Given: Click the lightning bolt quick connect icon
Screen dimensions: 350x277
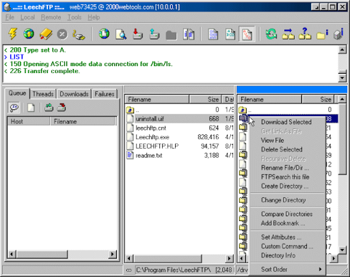Looking at the screenshot, I should (x=12, y=34).
